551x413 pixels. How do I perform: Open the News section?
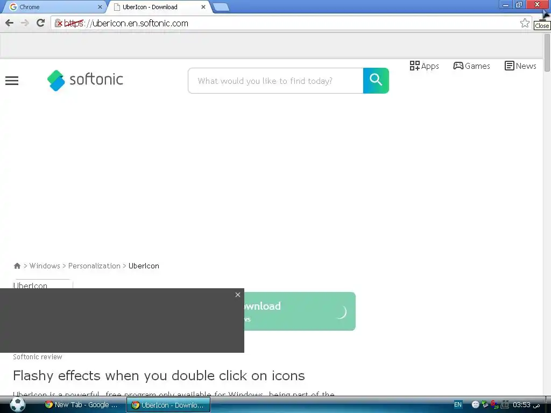(520, 66)
